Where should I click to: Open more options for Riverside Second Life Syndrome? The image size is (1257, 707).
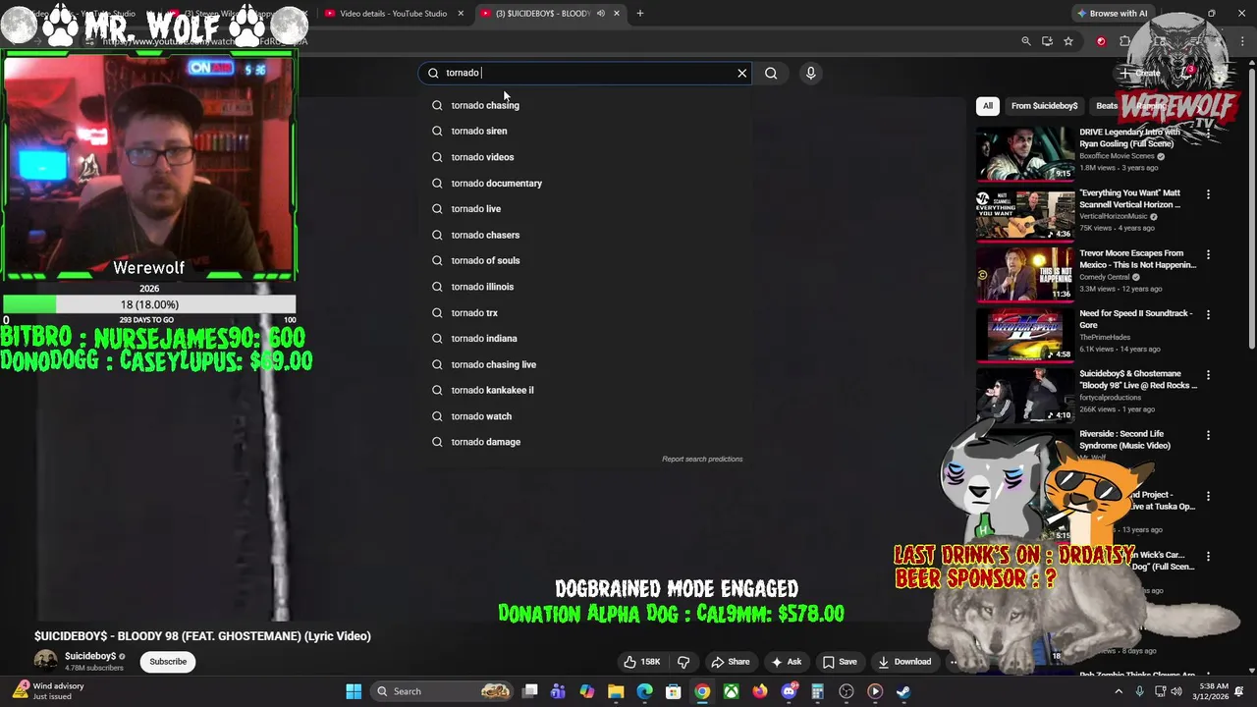(1208, 435)
